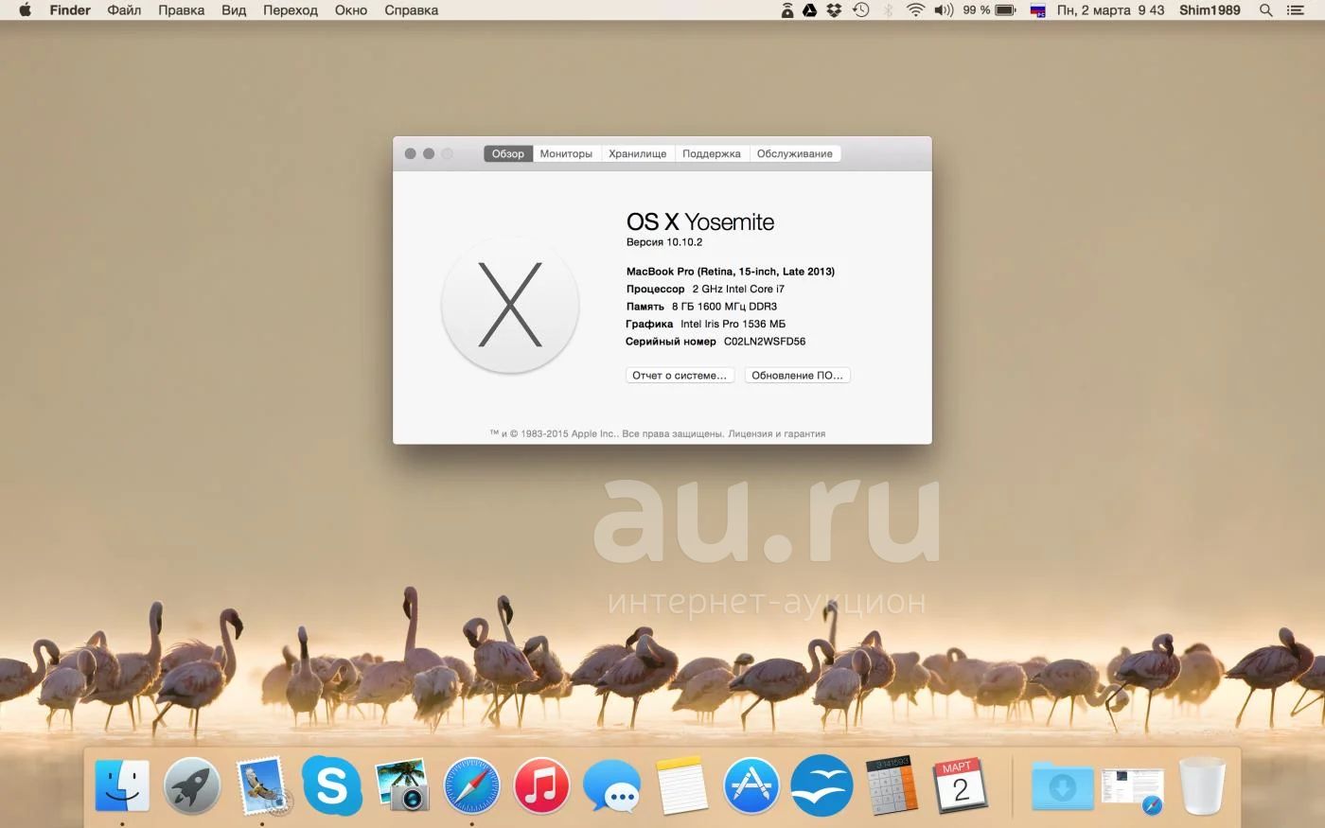
Task: Open iTunes music icon in dock
Action: point(541,785)
